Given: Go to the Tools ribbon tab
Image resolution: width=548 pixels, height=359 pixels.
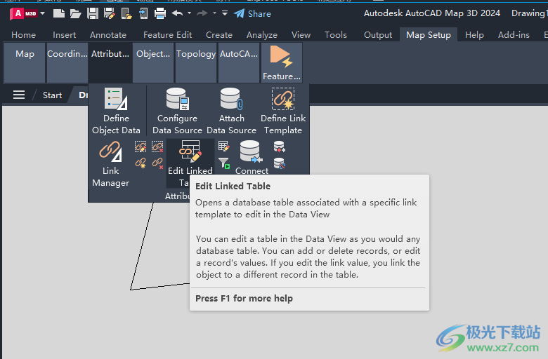Looking at the screenshot, I should [x=336, y=35].
